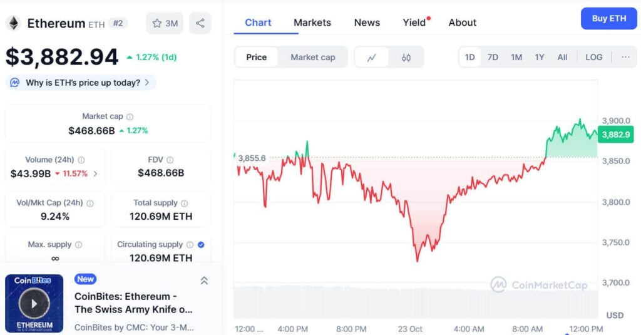This screenshot has height=335, width=641.
Task: Collapse the CoinBites panel with double chevron
Action: 204,281
